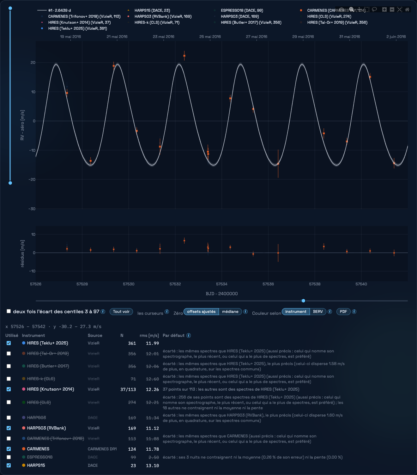Select color by instrument option
Screen dimensions: 417x475
click(x=296, y=312)
